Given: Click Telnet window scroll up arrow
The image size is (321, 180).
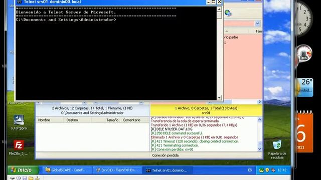Looking at the screenshot, I should (219, 9).
